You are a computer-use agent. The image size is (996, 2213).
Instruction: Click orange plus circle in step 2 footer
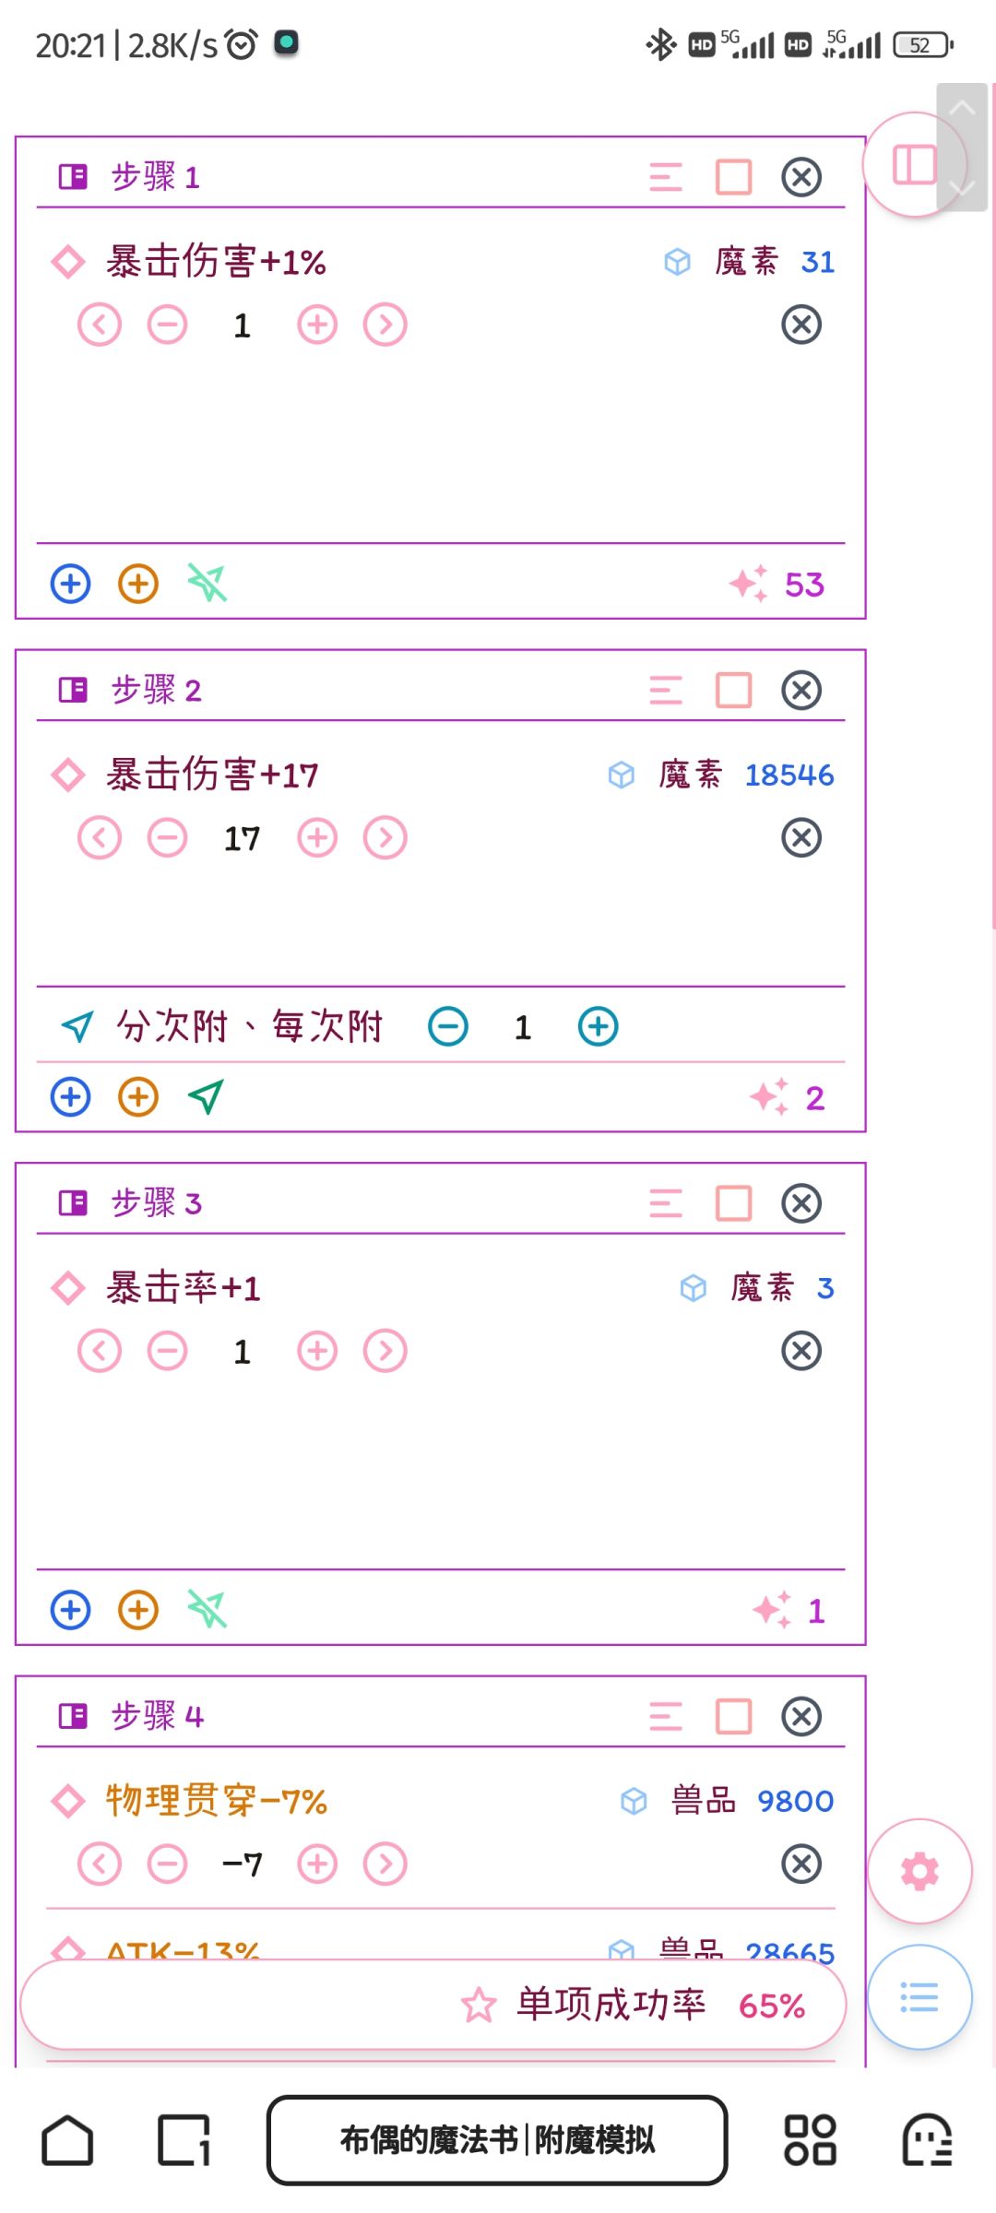pos(138,1097)
